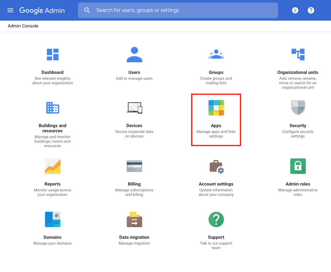Open the Admin roles padlock icon

[x=298, y=166]
